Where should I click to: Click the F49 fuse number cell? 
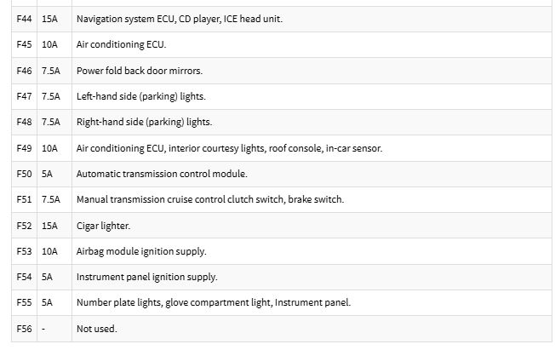coord(24,148)
